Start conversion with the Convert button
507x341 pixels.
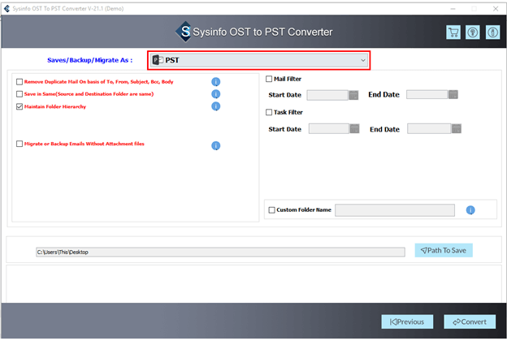(x=470, y=322)
